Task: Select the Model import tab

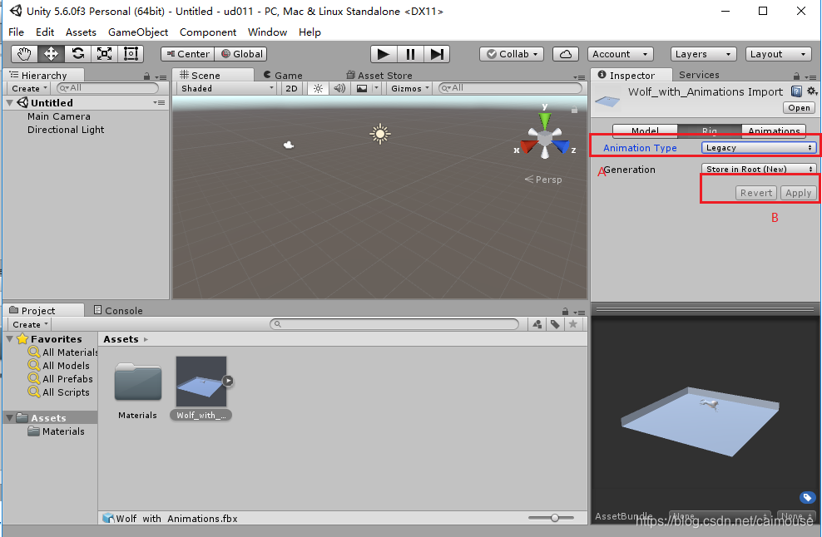Action: click(x=646, y=131)
